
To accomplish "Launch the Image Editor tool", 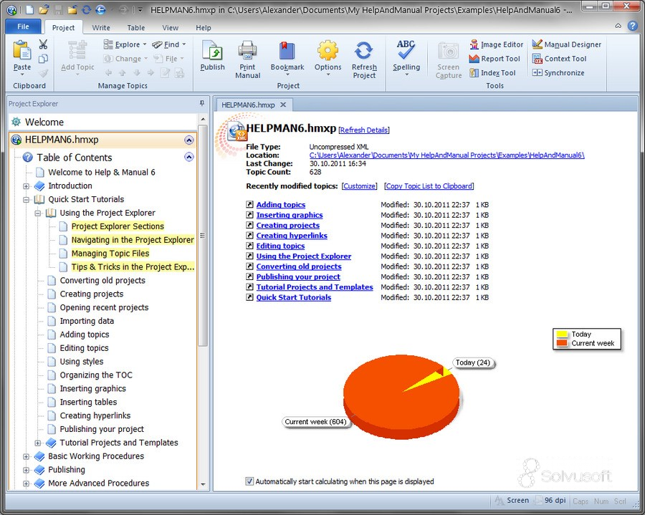I will click(x=497, y=44).
